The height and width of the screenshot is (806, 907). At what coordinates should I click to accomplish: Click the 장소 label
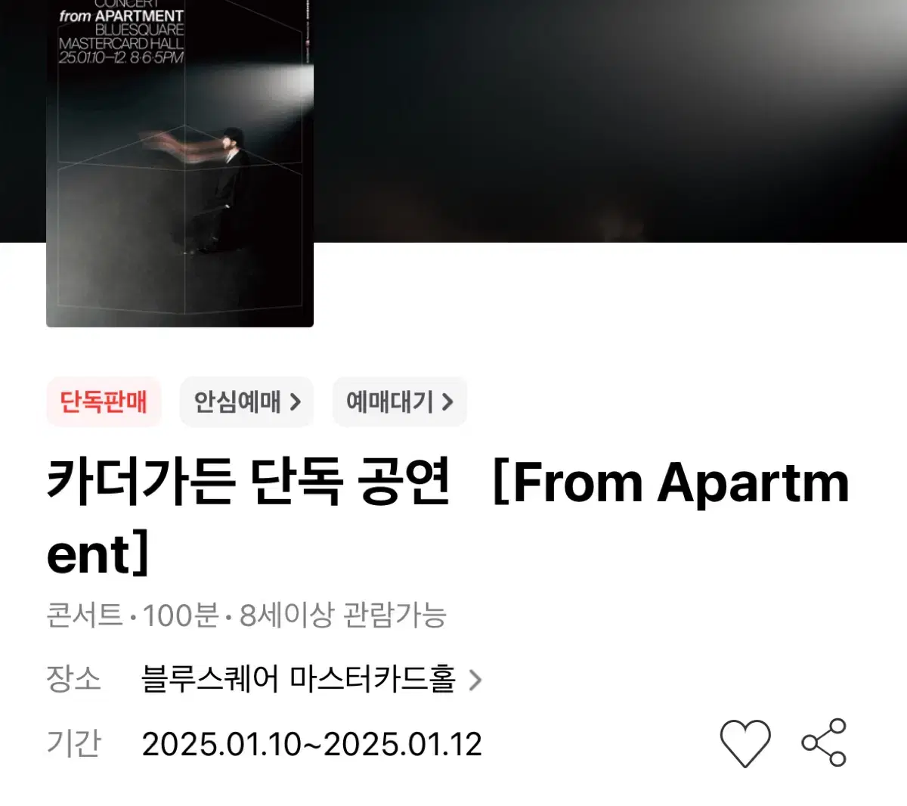point(73,679)
